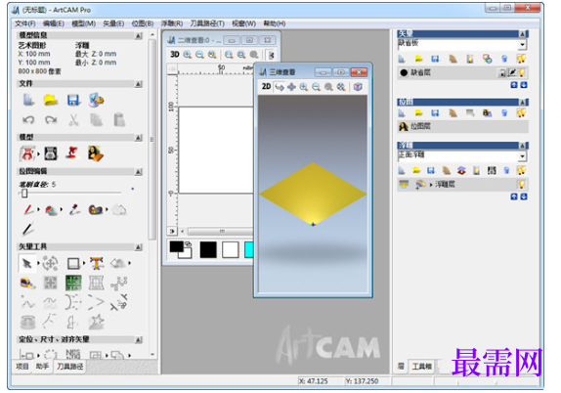561x393 pixels.
Task: Select the Cut scissors icon
Action: tap(73, 120)
